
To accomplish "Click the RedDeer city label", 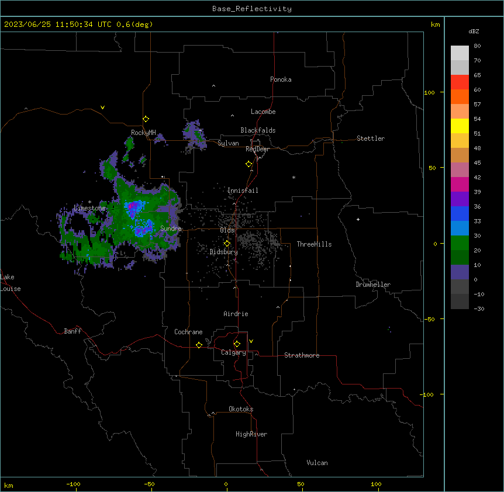I will tap(257, 149).
